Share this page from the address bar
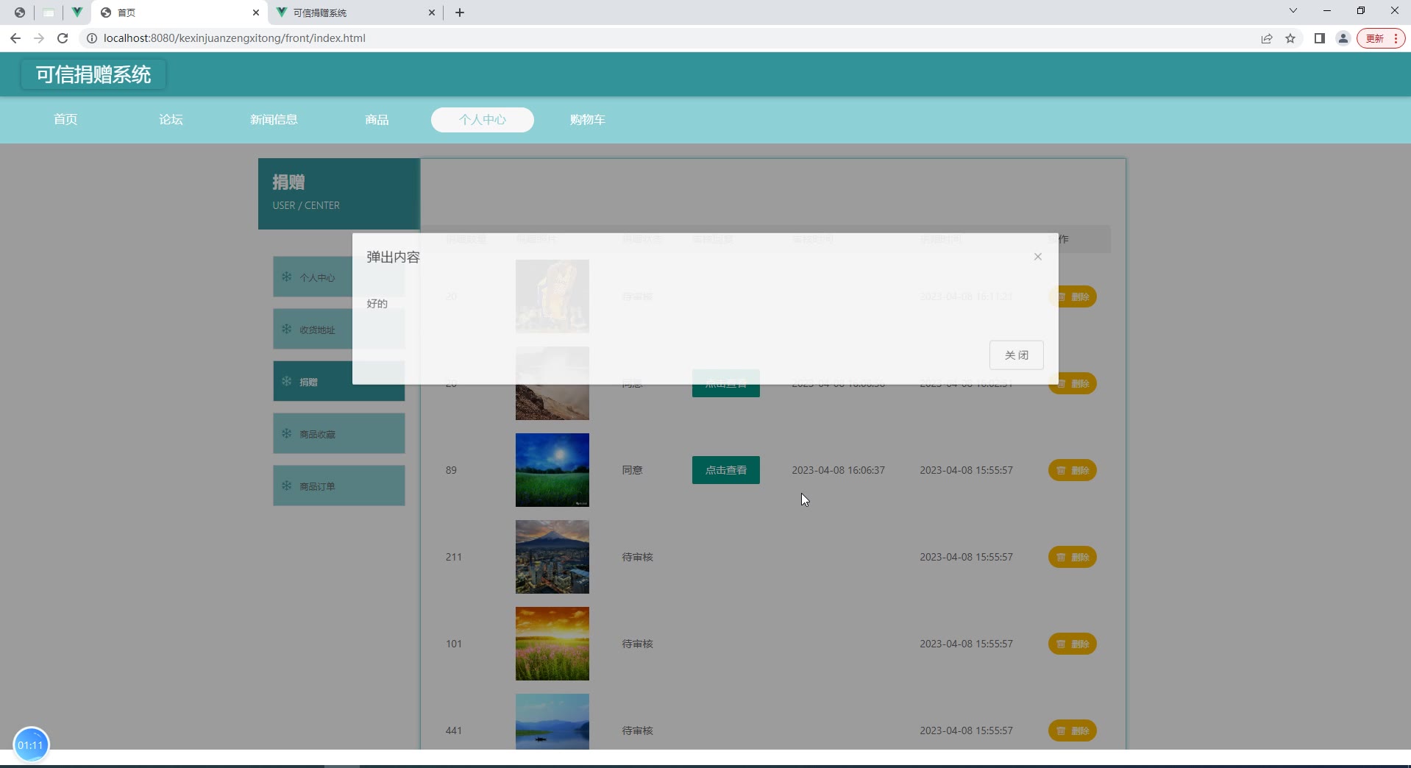The width and height of the screenshot is (1411, 768). click(1267, 38)
